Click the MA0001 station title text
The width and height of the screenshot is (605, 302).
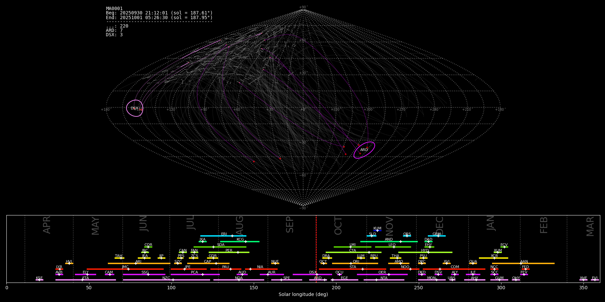coord(114,9)
